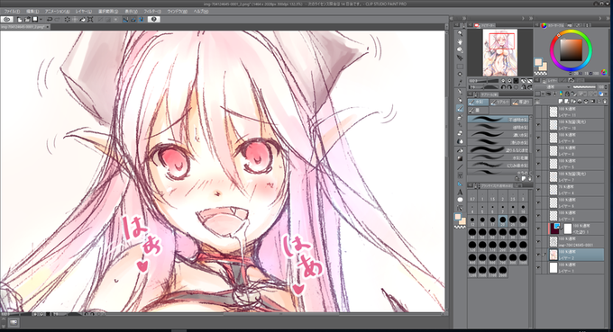Click the Navigator zoom-in icon
The height and width of the screenshot is (332, 613).
510,81
